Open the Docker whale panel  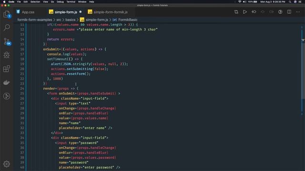click(x=7, y=82)
